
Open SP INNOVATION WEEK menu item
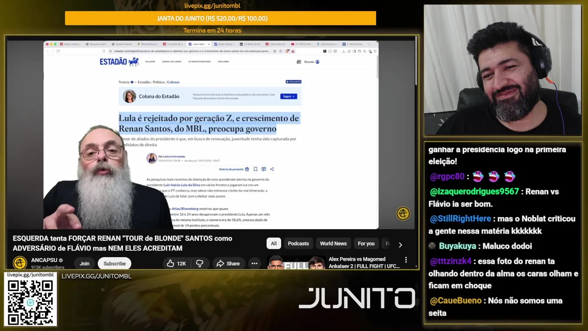coord(199,62)
